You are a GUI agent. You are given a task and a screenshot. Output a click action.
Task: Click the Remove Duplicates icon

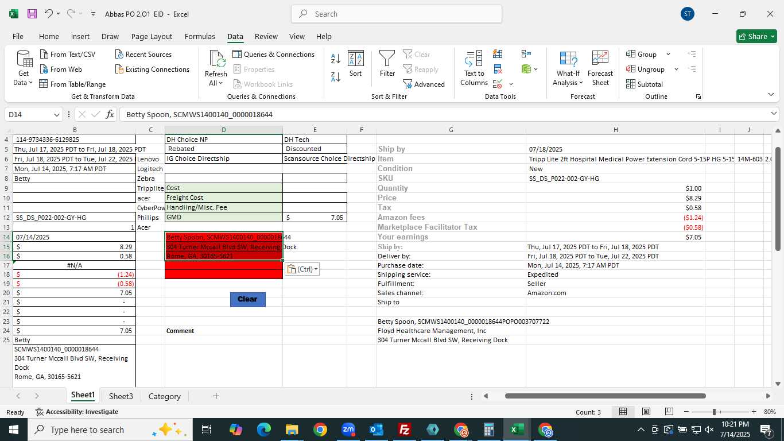498,69
